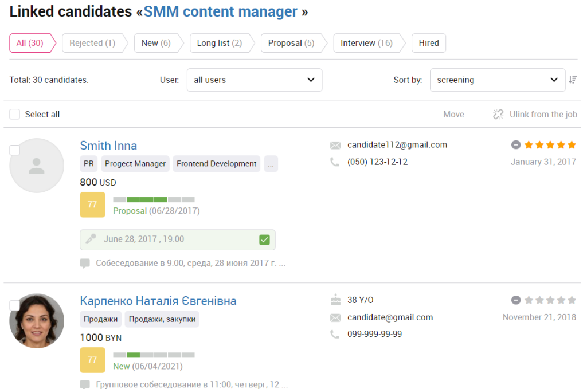Click the comment bubble icon under Smith Inna
The height and width of the screenshot is (389, 587).
pyautogui.click(x=85, y=264)
